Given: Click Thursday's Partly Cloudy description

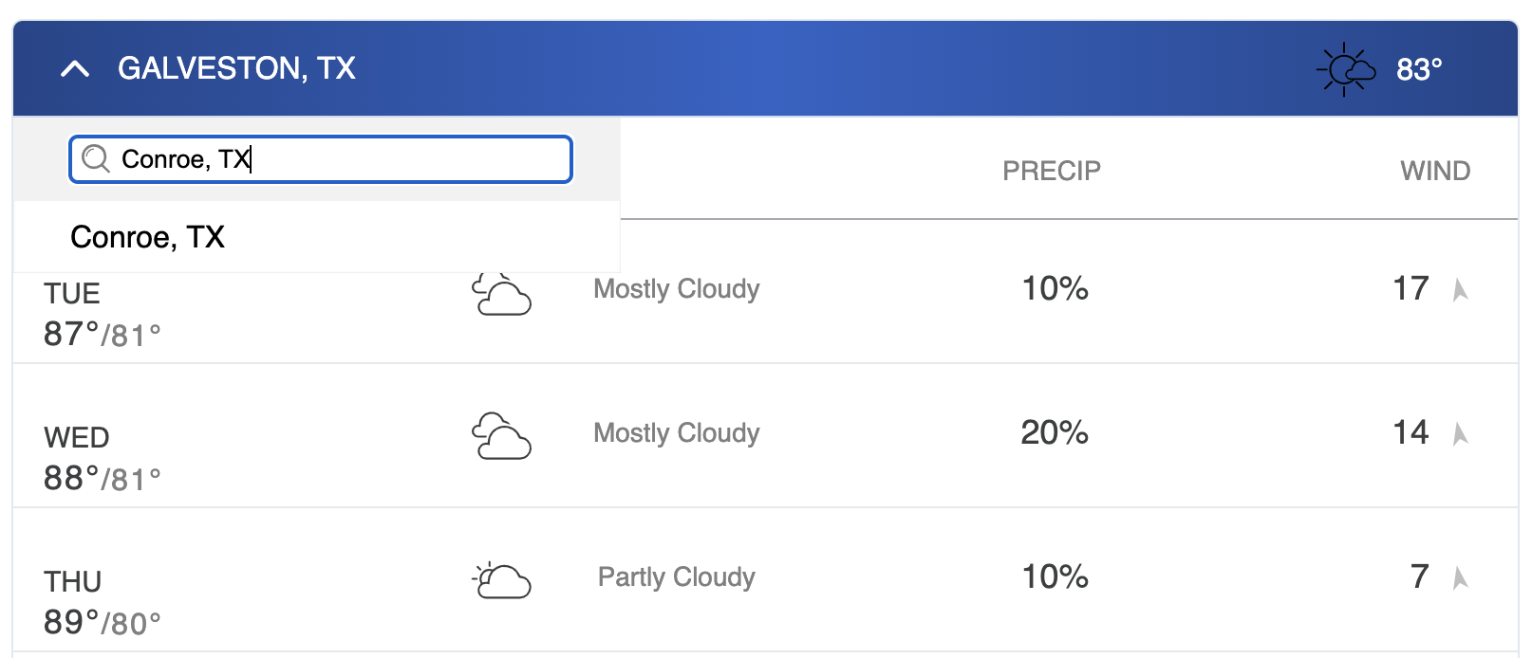Looking at the screenshot, I should 677,576.
